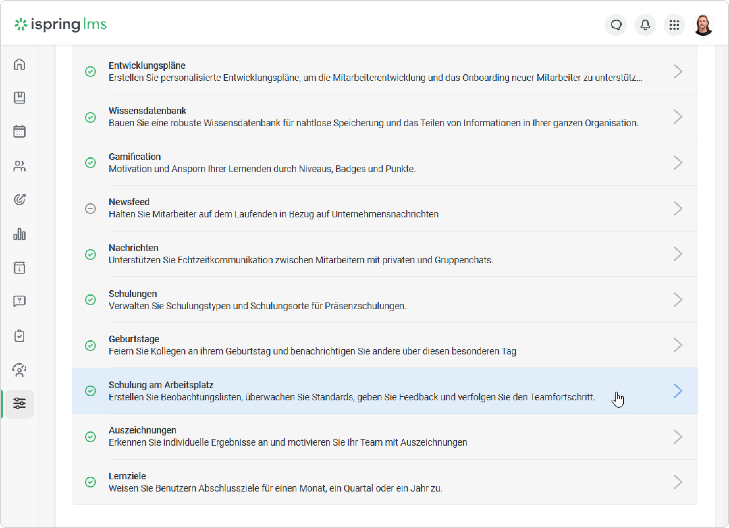This screenshot has width=729, height=528.
Task: Open the courses book icon in sidebar
Action: [x=20, y=98]
